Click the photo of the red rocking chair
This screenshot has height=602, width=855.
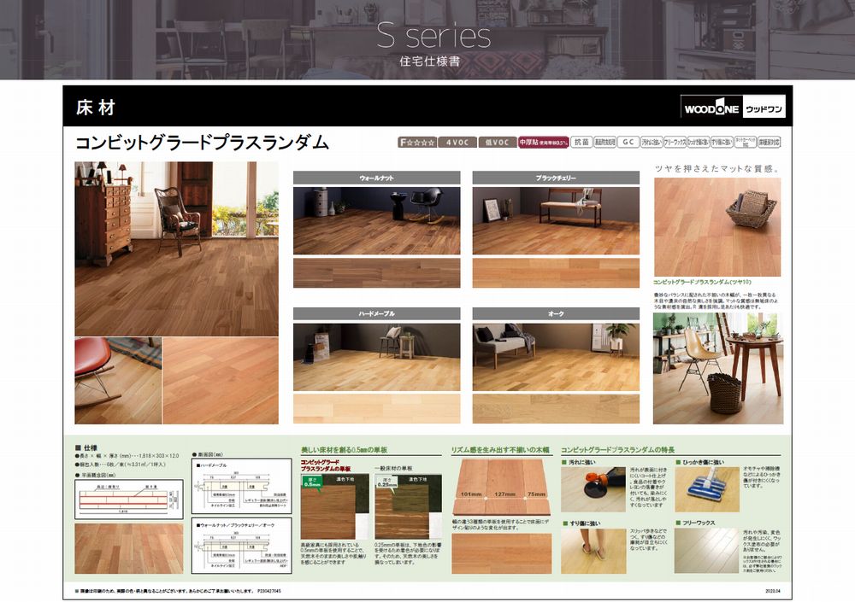click(x=118, y=381)
